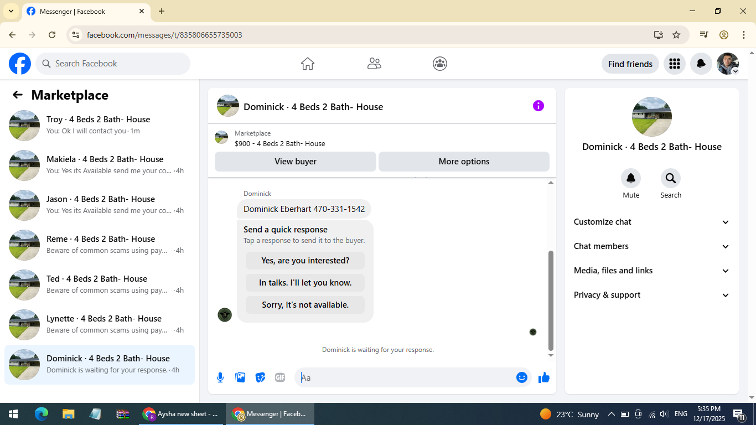Show hidden system tray icons chevron
This screenshot has width=756, height=425.
(612, 414)
